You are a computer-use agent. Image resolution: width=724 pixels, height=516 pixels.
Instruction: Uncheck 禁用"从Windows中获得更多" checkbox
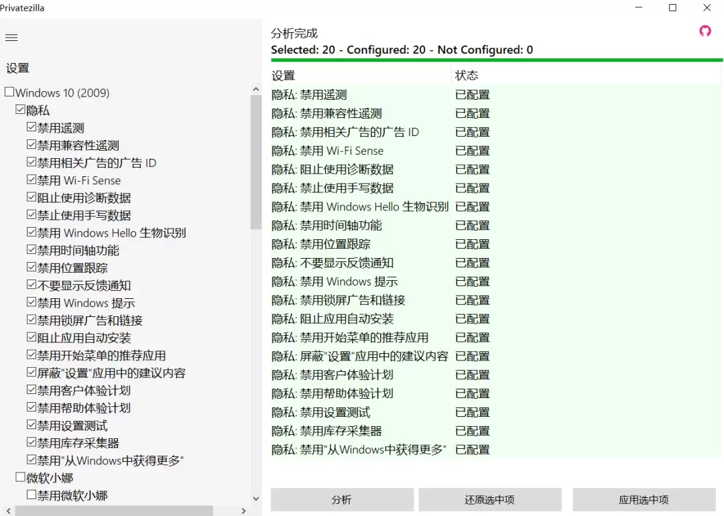(x=32, y=460)
